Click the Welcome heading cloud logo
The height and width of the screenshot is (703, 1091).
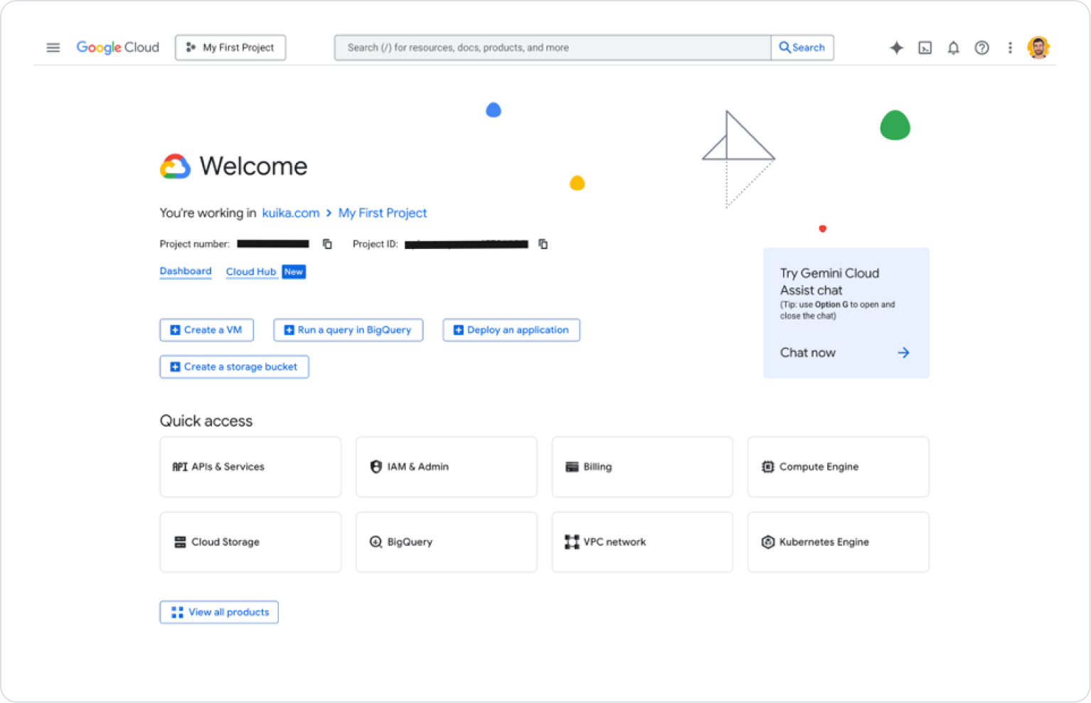(175, 166)
